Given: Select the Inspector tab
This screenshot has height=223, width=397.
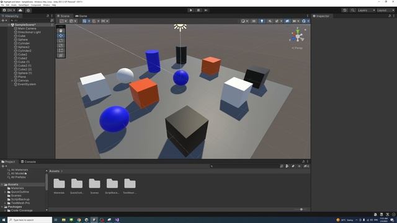Looking at the screenshot, I should click(x=321, y=16).
